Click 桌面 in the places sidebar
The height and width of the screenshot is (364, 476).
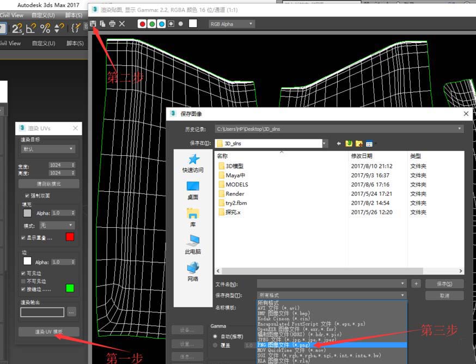[193, 191]
